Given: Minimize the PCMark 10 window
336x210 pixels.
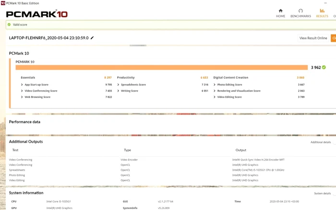Looking at the screenshot, I should coord(325,3).
